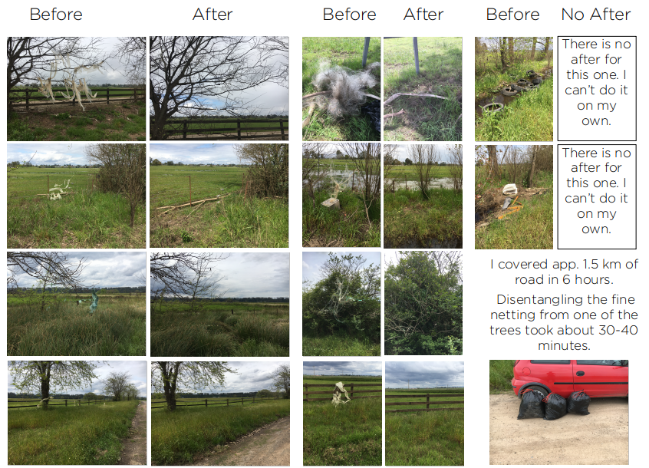Select the dirt track after-cleanup photo
The height and width of the screenshot is (468, 649).
pyautogui.click(x=220, y=414)
